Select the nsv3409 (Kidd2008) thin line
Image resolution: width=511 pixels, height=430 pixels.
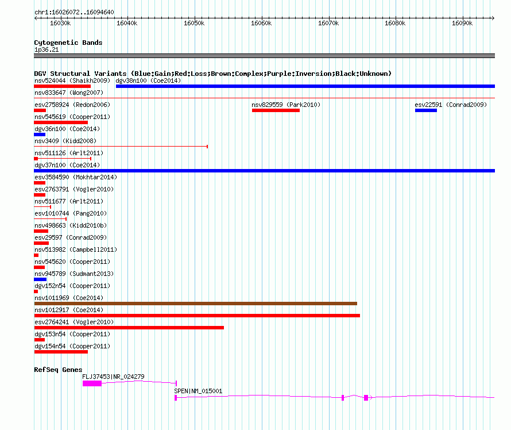click(x=121, y=147)
